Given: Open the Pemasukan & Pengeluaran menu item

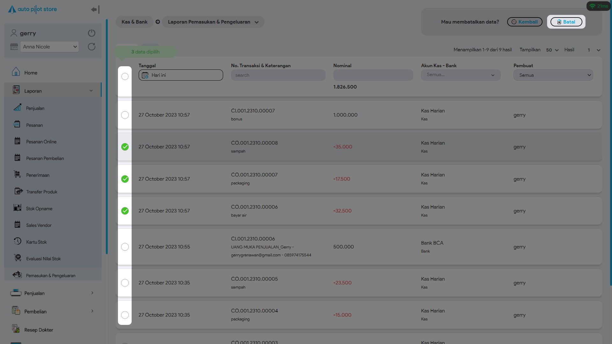Looking at the screenshot, I should point(50,276).
